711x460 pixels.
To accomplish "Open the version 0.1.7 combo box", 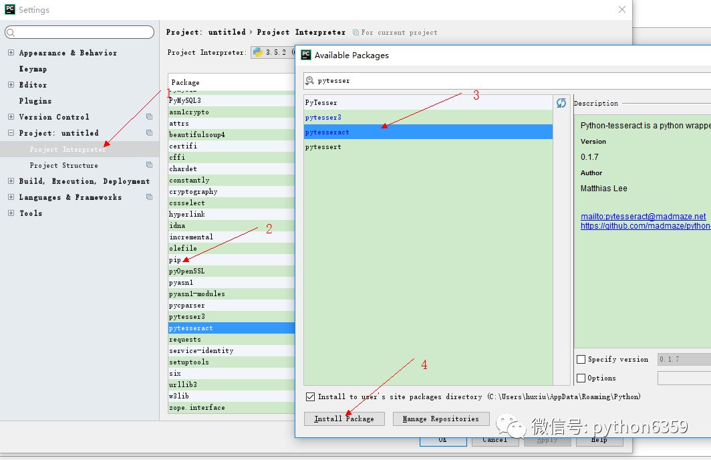I will pyautogui.click(x=684, y=359).
